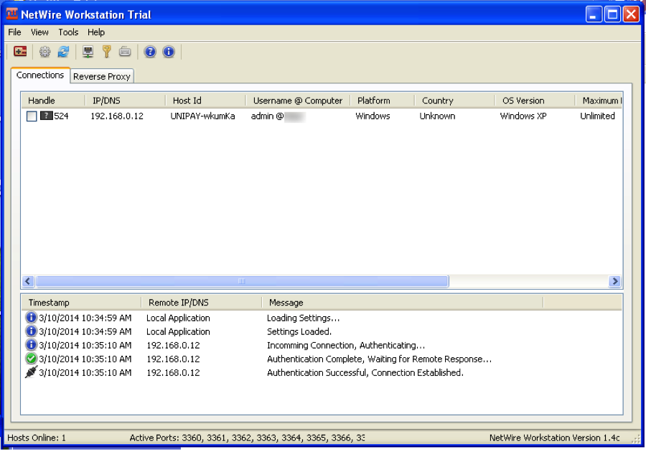
Task: Click the keyboard toolbar icon
Action: point(125,52)
